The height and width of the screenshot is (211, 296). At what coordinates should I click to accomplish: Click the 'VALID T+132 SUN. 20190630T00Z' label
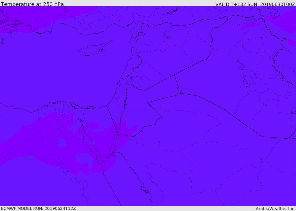pyautogui.click(x=255, y=4)
